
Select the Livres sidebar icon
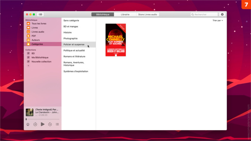(x=28, y=28)
